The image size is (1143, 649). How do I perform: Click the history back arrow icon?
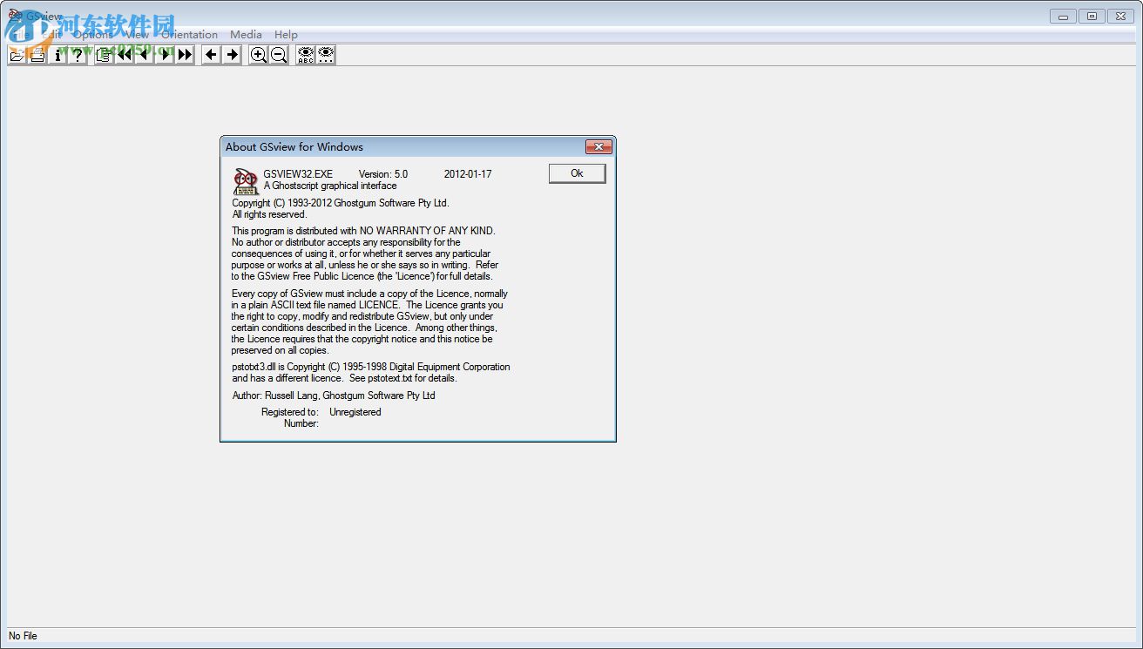(x=210, y=54)
